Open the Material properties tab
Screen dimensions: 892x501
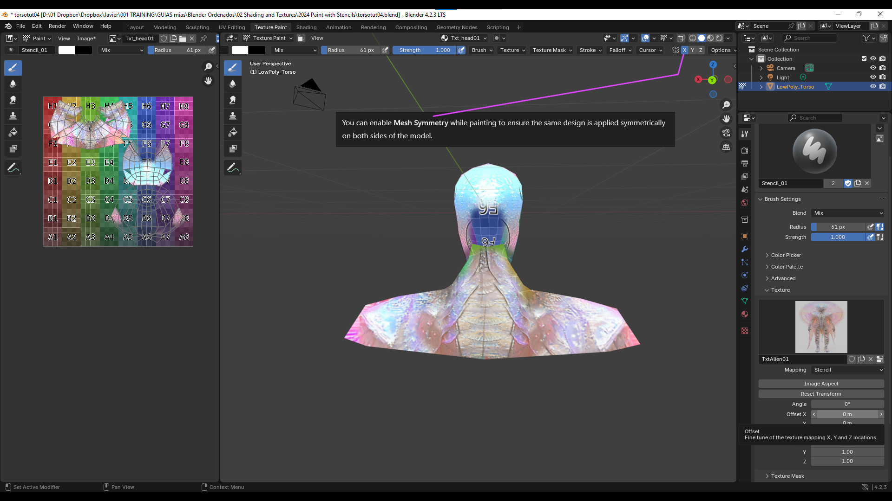click(x=745, y=314)
